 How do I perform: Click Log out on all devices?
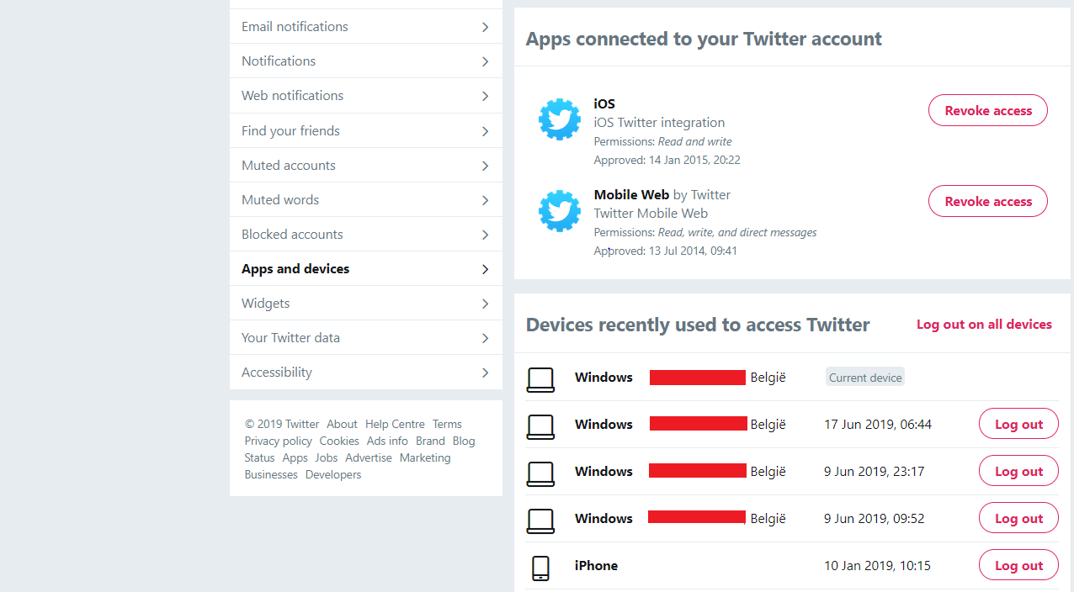(984, 325)
